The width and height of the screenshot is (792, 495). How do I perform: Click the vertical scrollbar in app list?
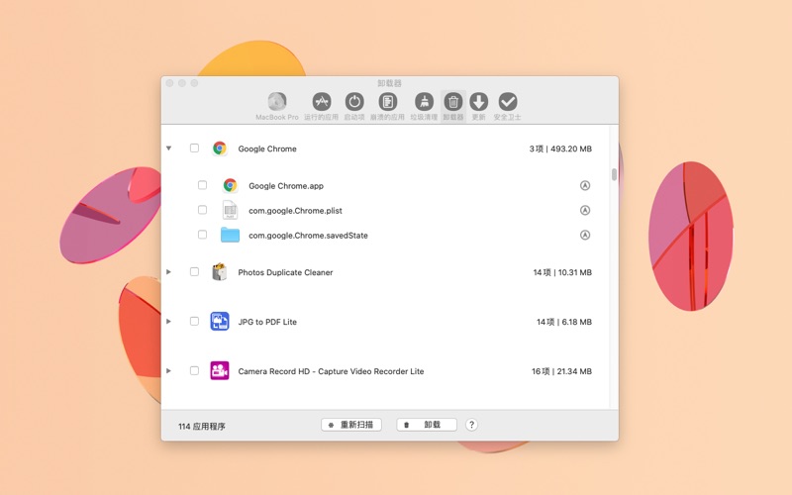click(614, 175)
